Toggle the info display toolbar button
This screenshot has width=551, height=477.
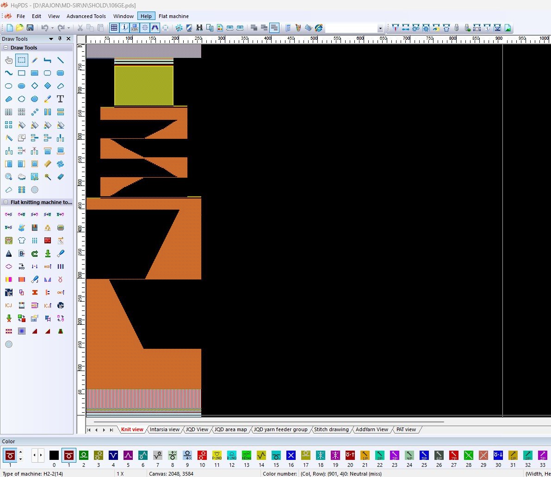[125, 28]
